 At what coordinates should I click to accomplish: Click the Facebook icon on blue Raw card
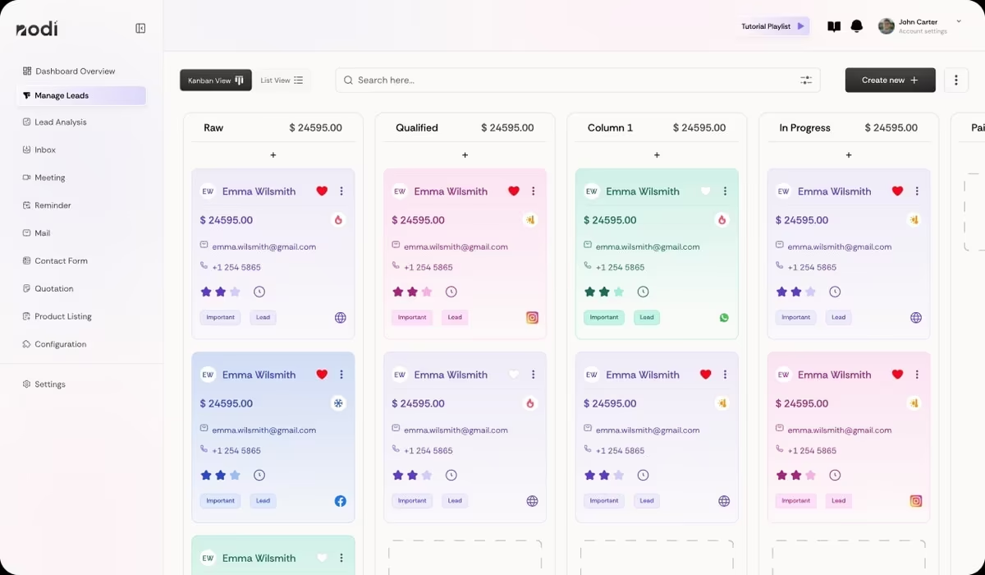tap(340, 501)
